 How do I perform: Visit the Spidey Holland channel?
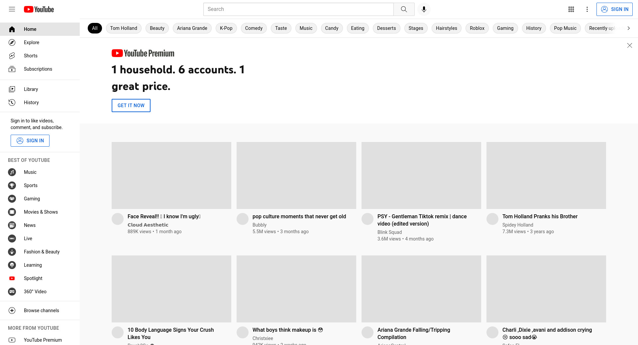point(518,225)
